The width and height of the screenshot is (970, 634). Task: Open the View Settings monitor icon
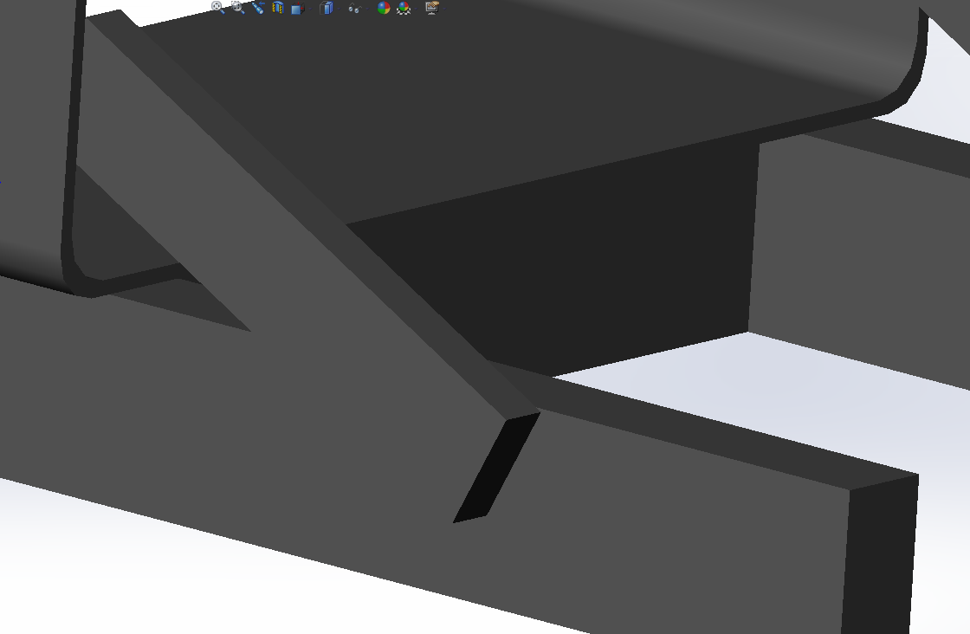[x=432, y=8]
